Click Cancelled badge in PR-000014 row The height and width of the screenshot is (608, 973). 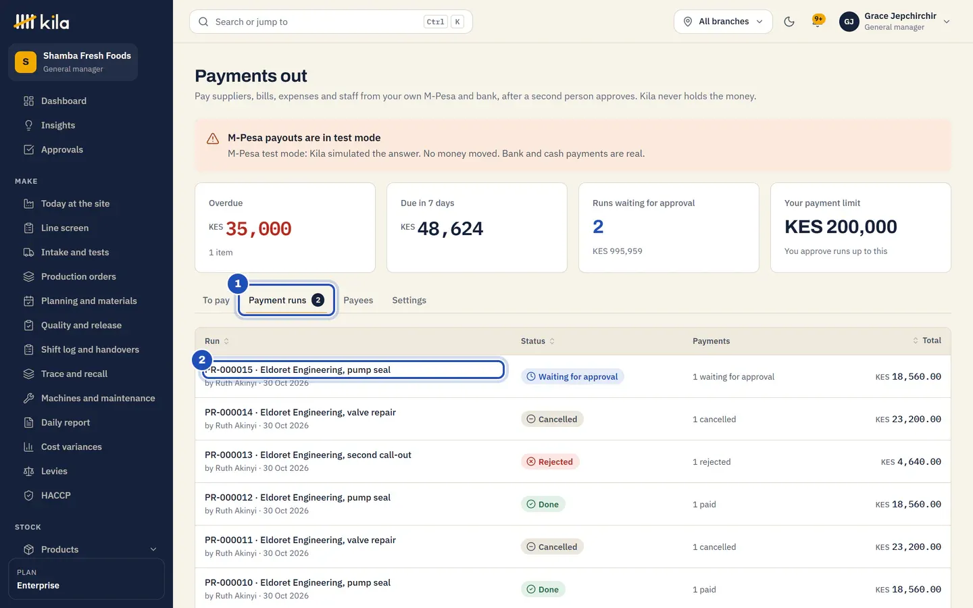point(552,419)
